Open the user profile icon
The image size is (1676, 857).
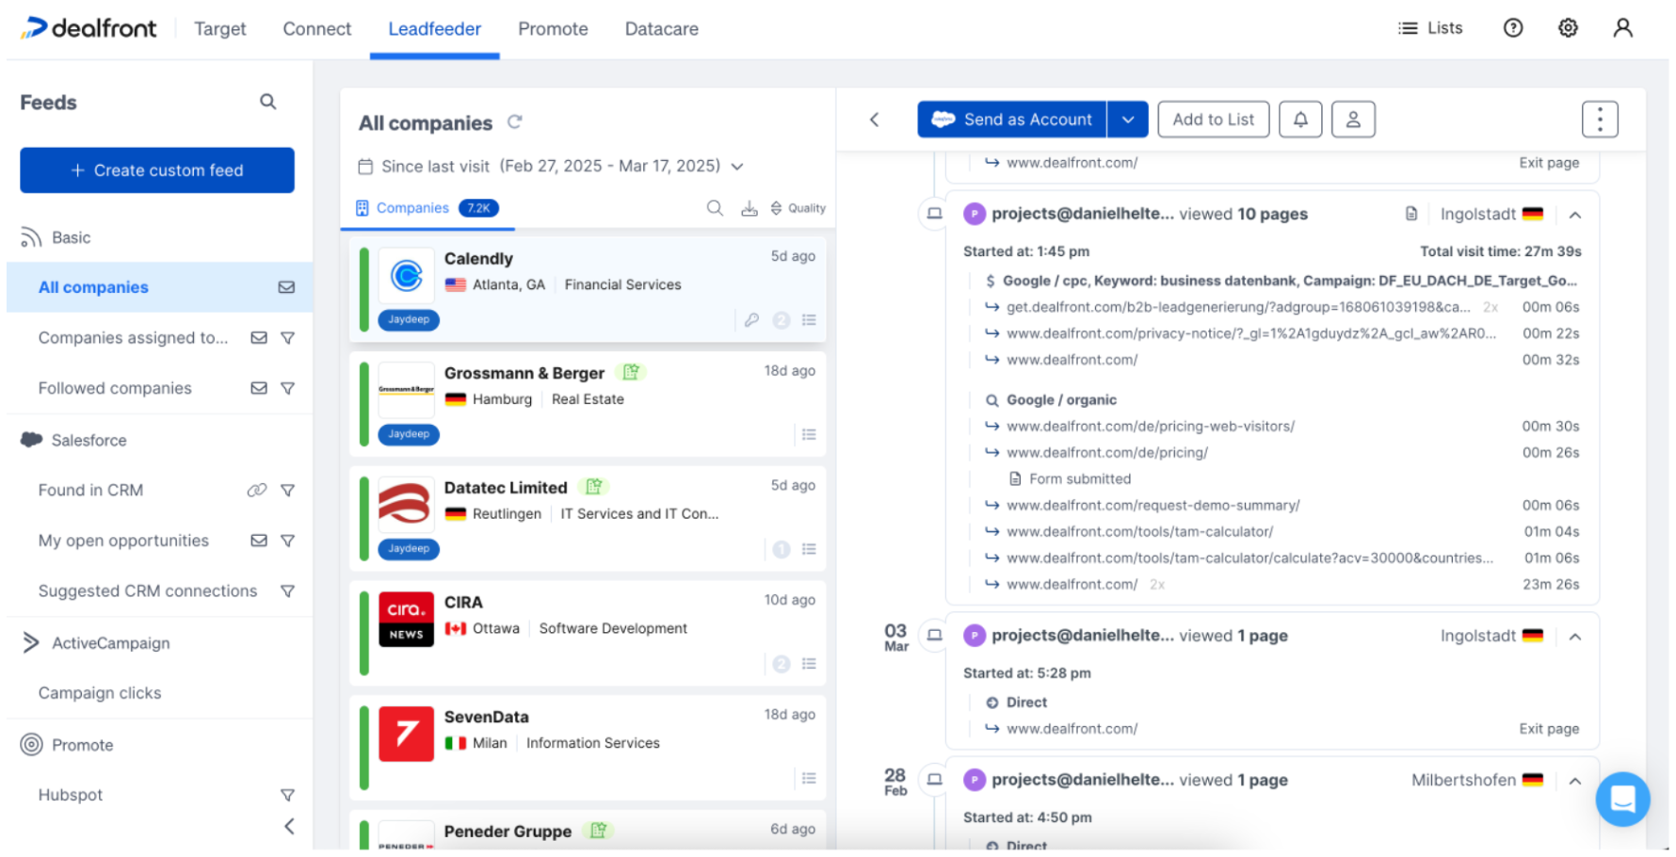1622,28
